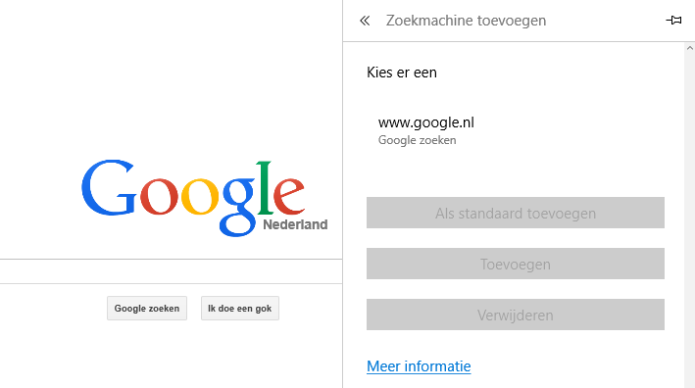This screenshot has height=388, width=695.
Task: Click the Kies er een heading
Action: pyautogui.click(x=402, y=73)
